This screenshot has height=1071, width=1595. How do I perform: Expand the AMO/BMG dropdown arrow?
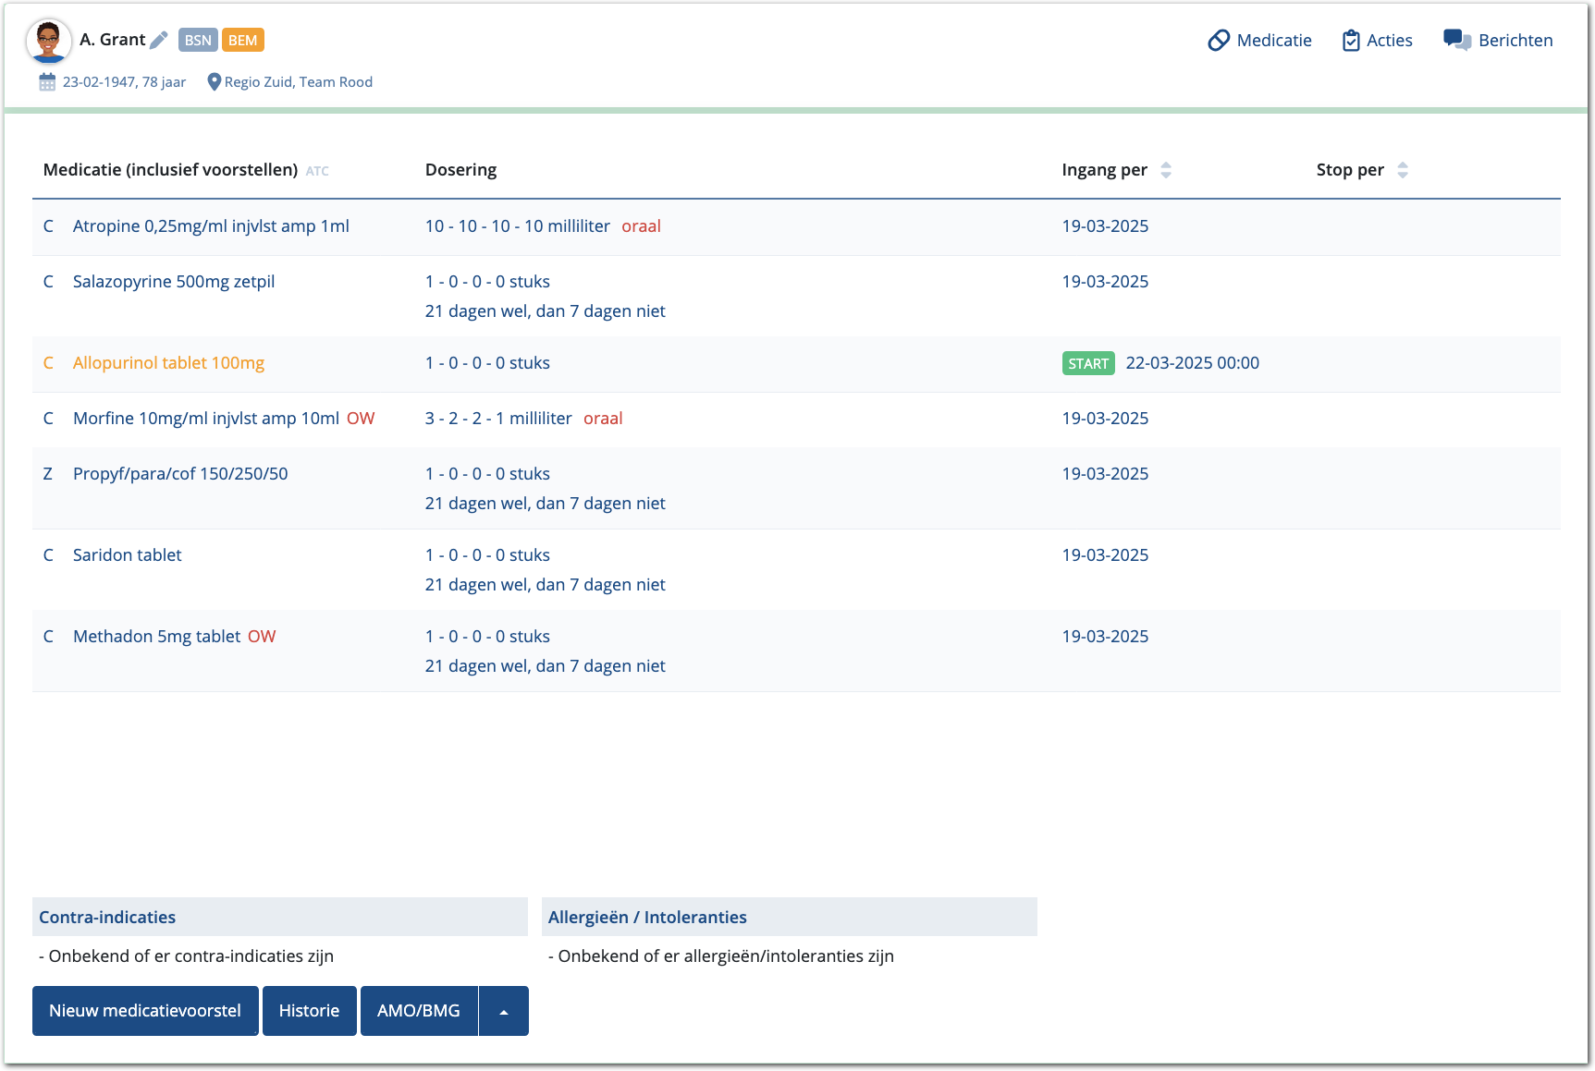(504, 1011)
